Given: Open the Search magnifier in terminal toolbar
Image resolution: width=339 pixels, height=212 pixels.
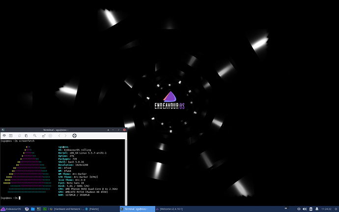Looking at the screenshot, I should tap(35, 136).
